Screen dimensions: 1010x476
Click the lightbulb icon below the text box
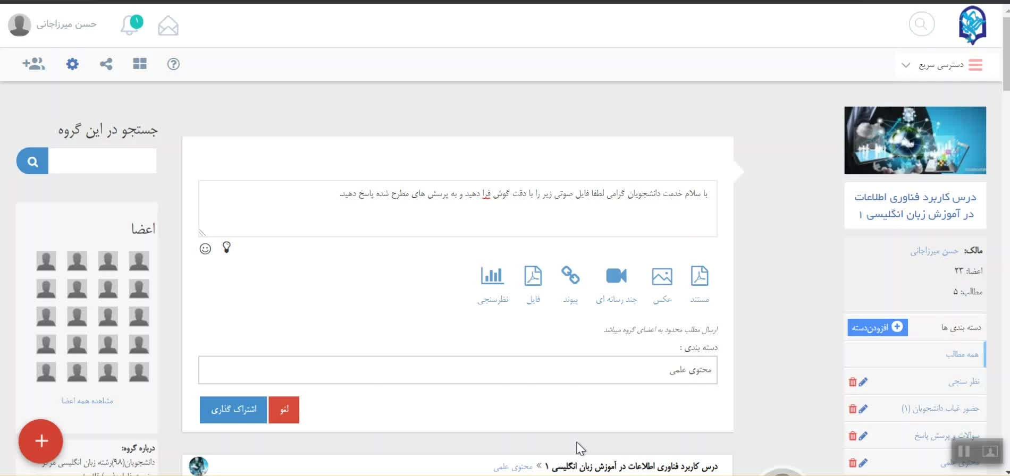226,248
